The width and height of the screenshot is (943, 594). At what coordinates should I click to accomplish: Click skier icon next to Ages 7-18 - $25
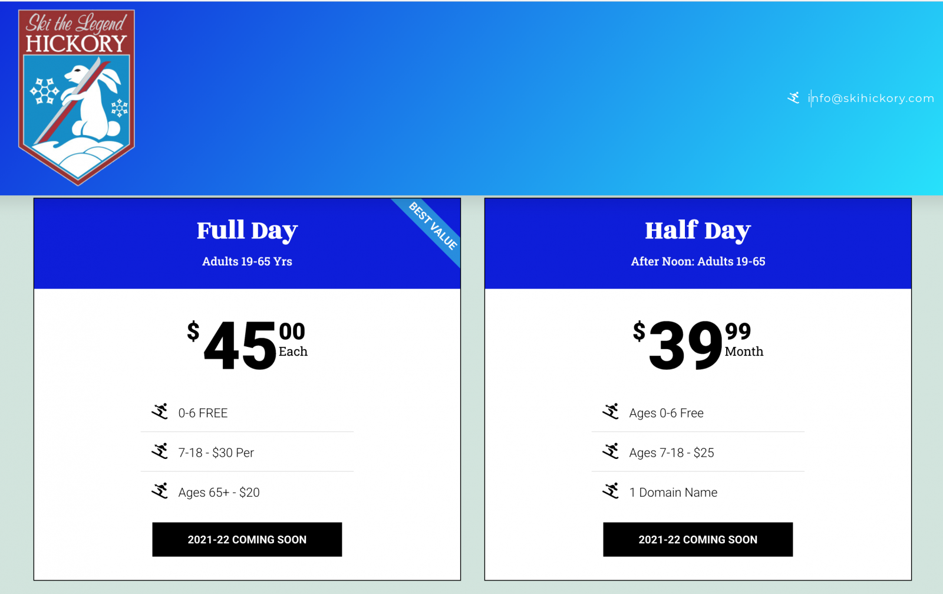pyautogui.click(x=611, y=451)
